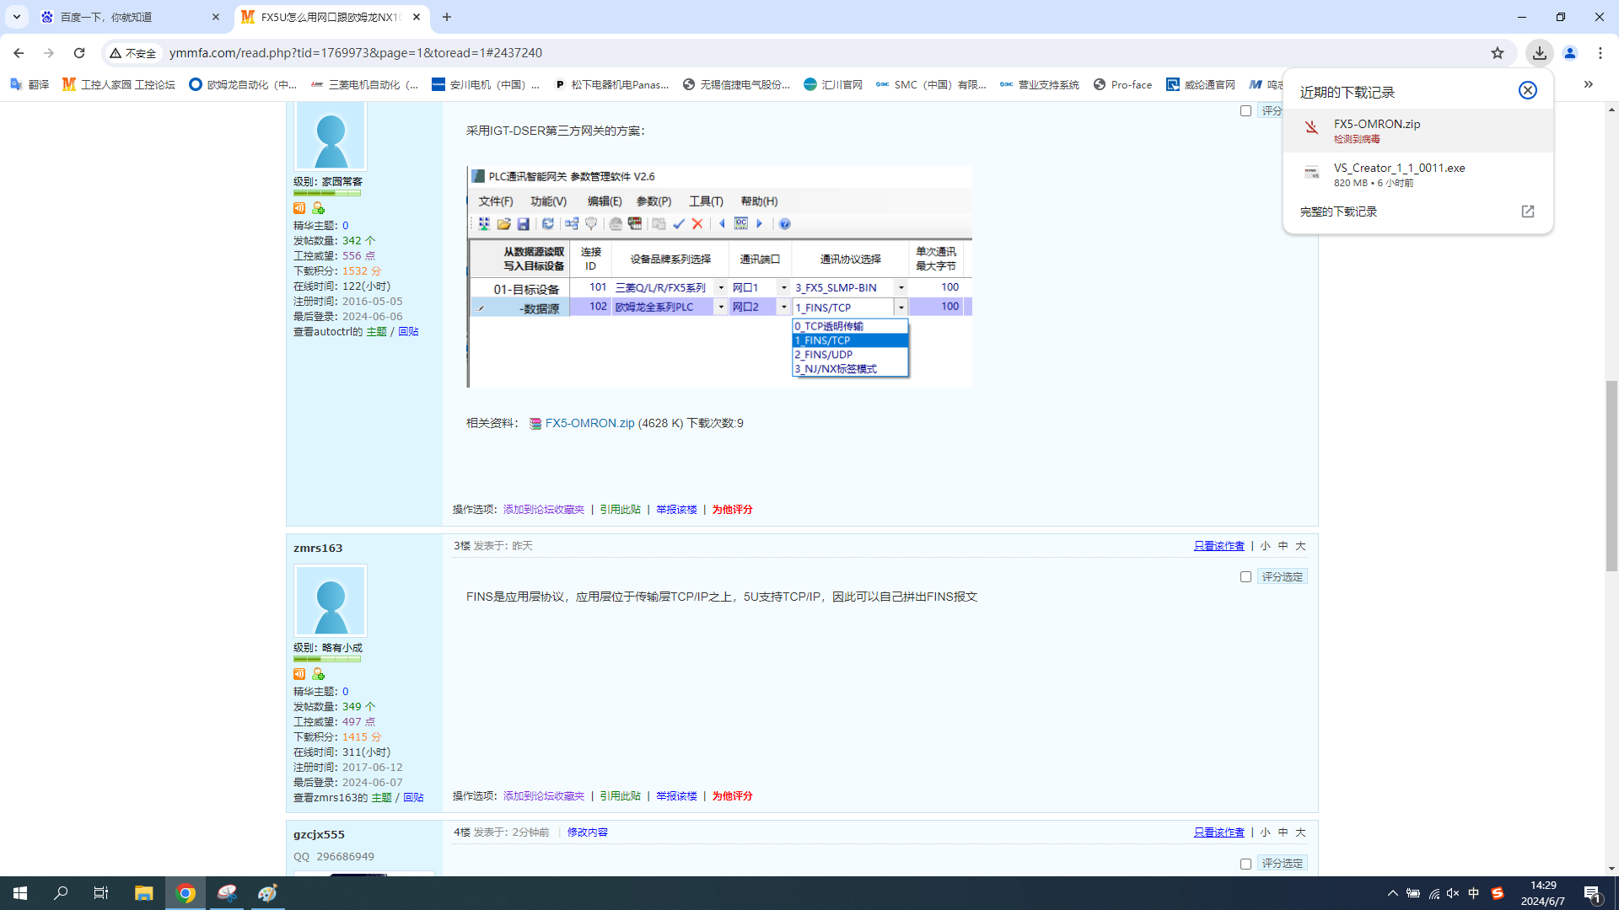Image resolution: width=1619 pixels, height=910 pixels.
Task: Expand hidden bookmarks overflow chevron
Action: point(1588,84)
